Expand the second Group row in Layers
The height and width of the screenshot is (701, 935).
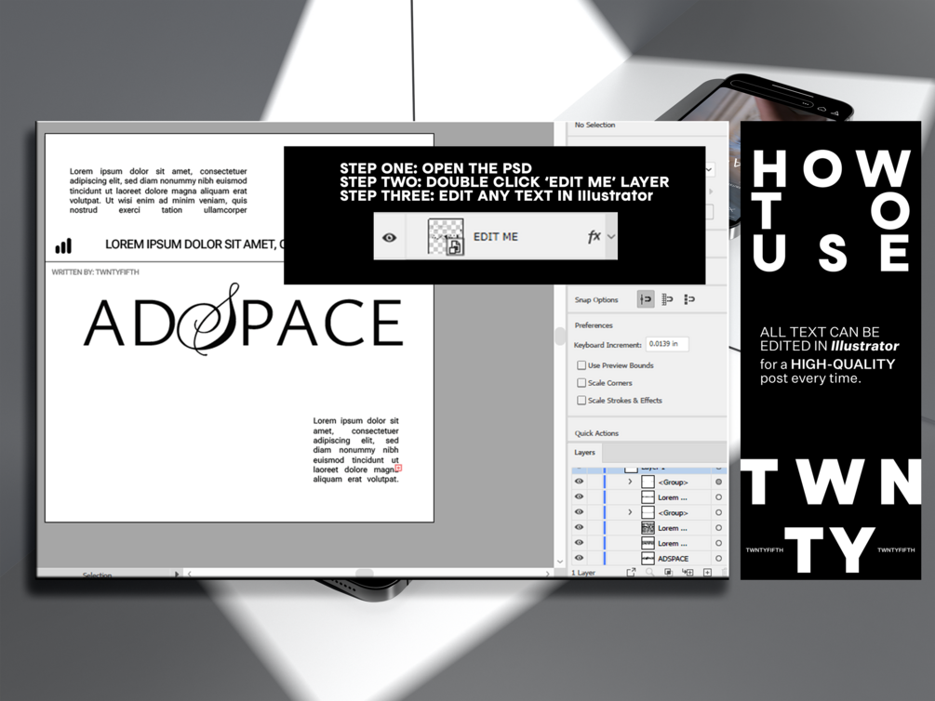coord(630,512)
